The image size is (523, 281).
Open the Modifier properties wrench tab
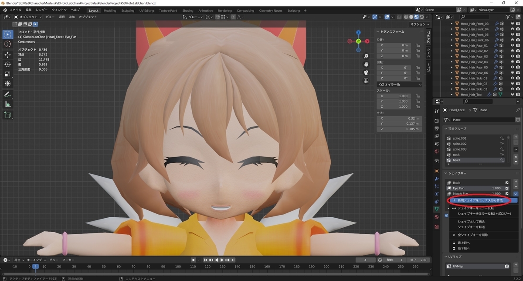436,179
